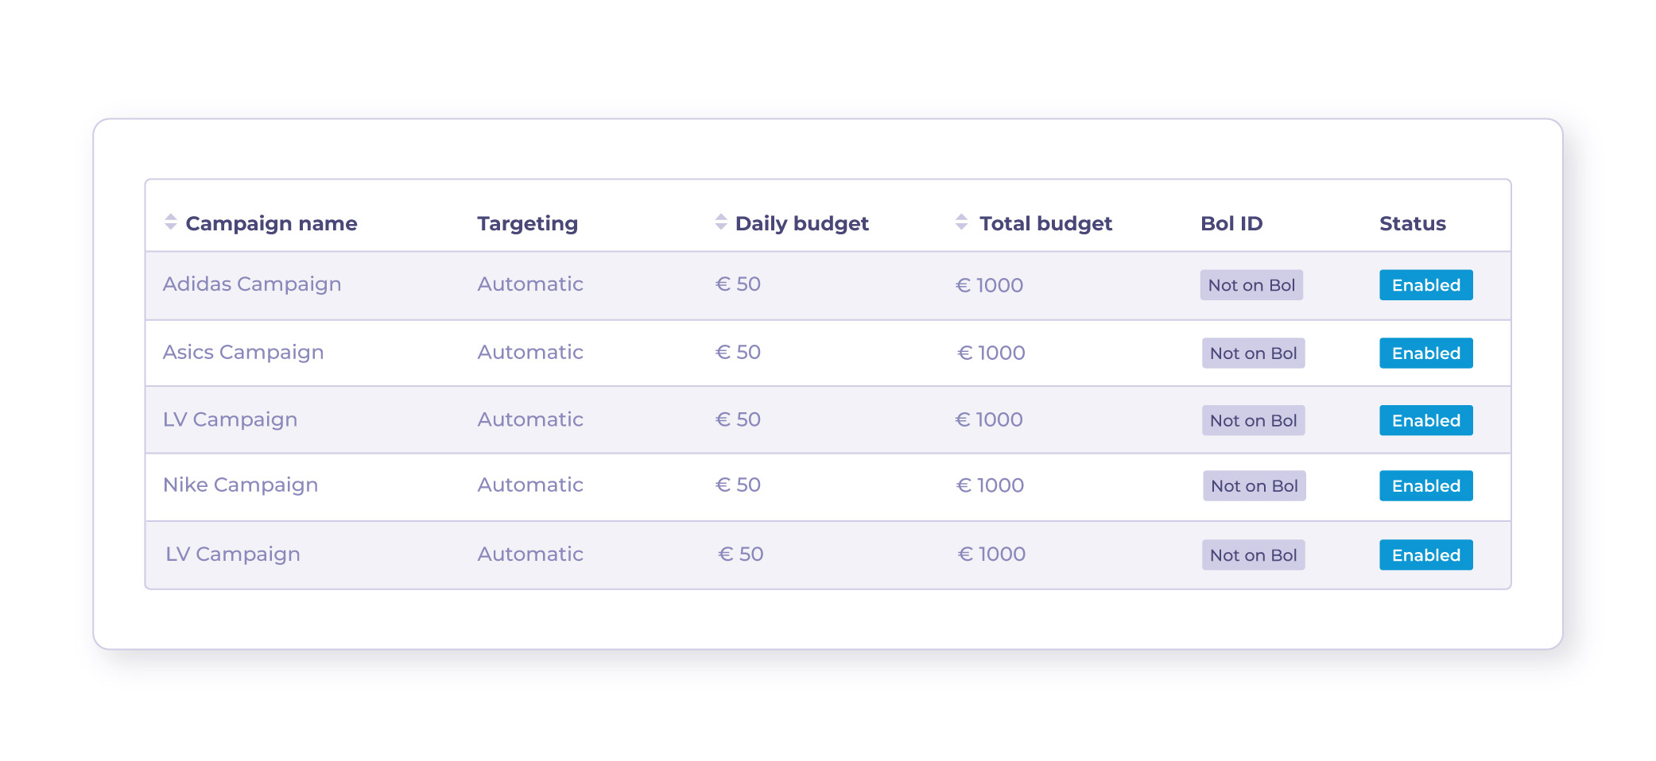Click the Targeting column header

click(527, 224)
